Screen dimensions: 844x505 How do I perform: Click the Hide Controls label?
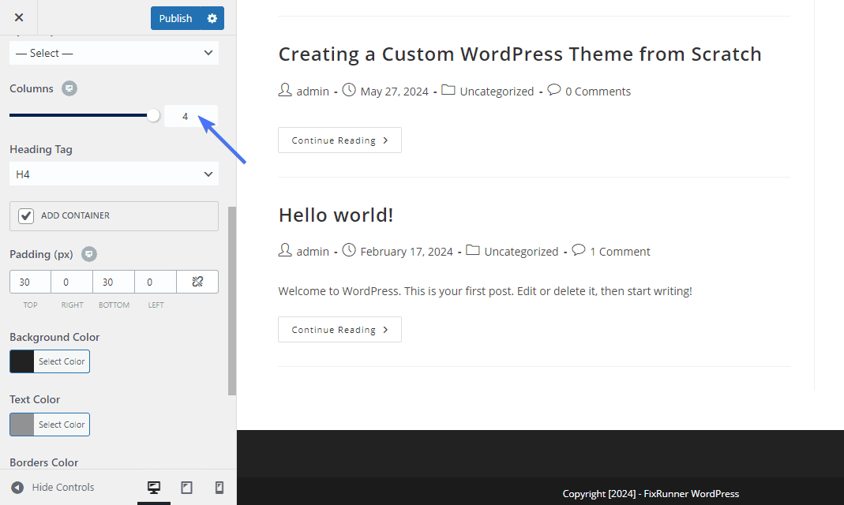(x=63, y=488)
